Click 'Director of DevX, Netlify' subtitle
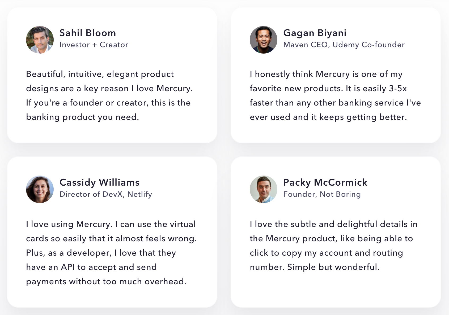This screenshot has width=449, height=315. [x=106, y=194]
